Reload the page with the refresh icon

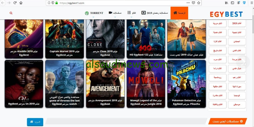pos(15,3)
